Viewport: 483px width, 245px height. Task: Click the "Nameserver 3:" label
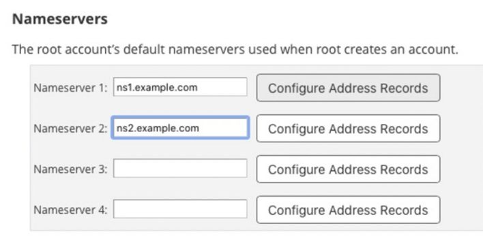70,169
